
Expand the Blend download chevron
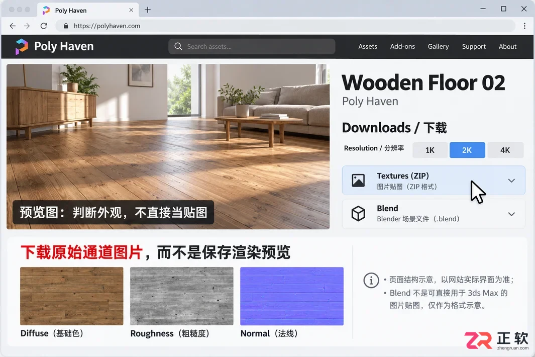(511, 214)
